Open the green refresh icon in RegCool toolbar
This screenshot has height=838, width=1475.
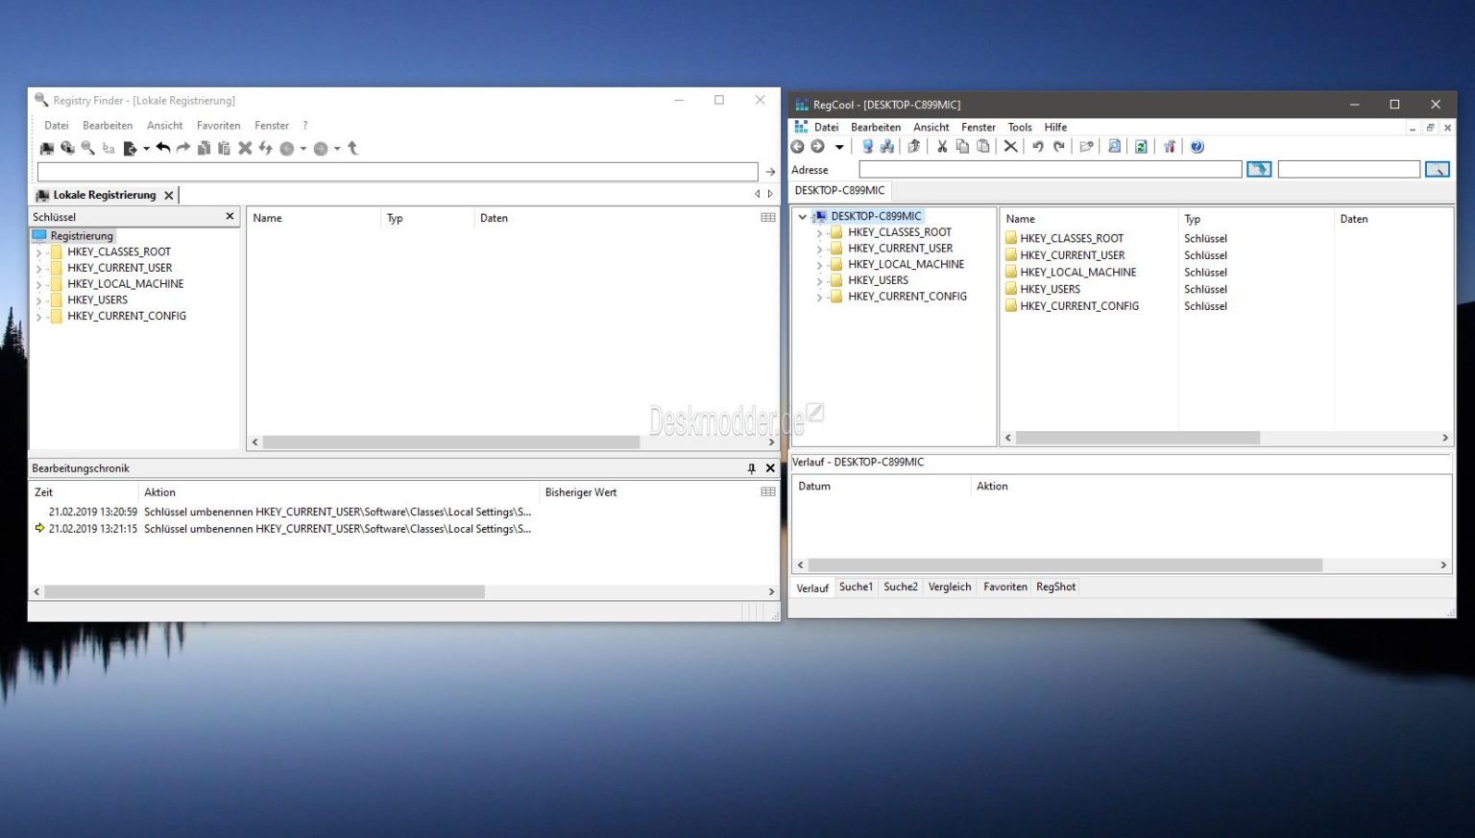1141,146
